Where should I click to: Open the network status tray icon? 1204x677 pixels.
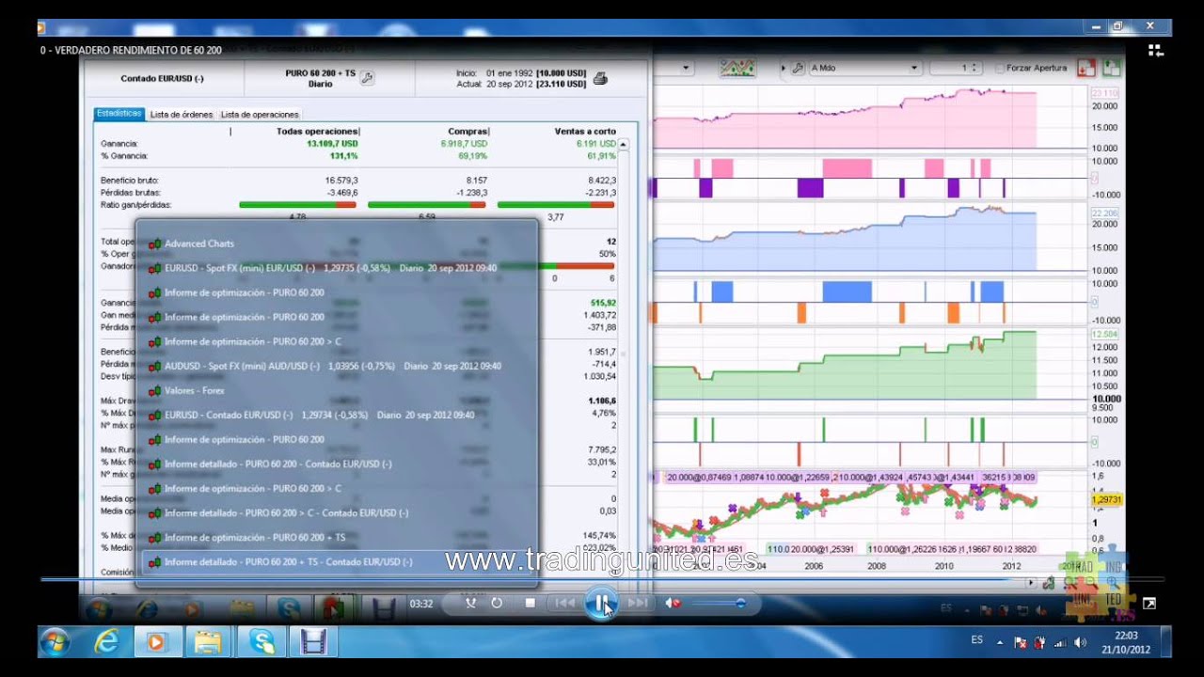coord(1060,643)
